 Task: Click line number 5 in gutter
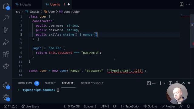21,35
